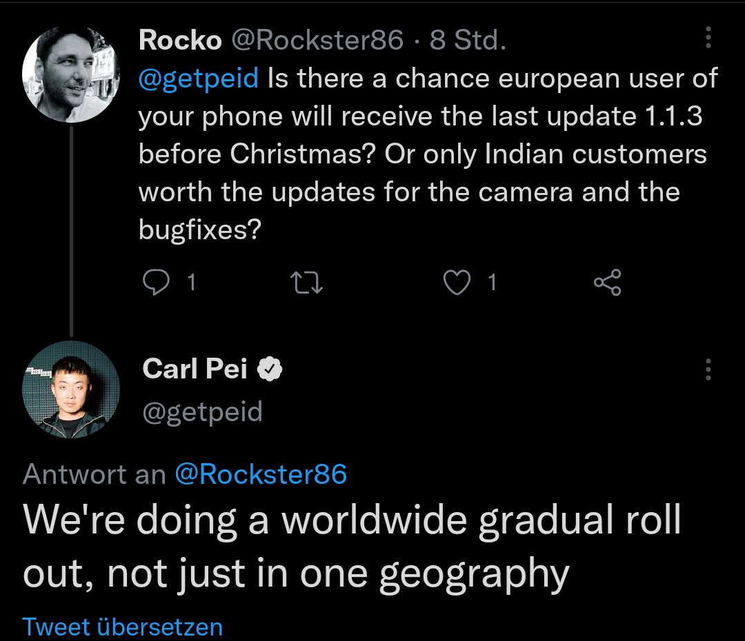Click "Tweet übersetzen" to translate the tweet
Viewport: 745px width, 641px height.
[x=123, y=627]
